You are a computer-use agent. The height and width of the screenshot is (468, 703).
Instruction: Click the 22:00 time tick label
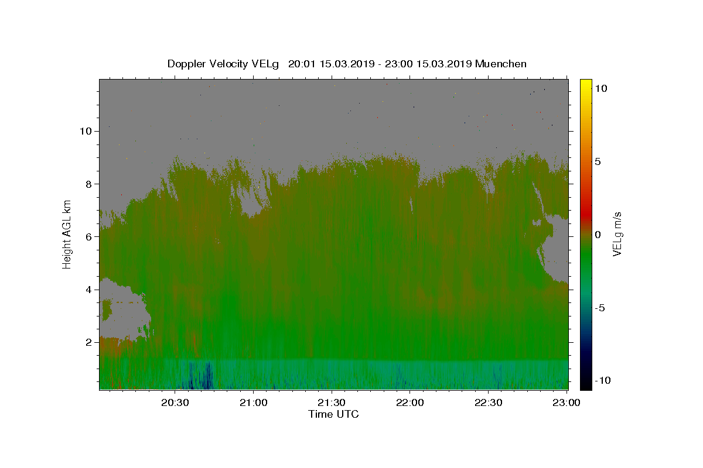pos(410,403)
